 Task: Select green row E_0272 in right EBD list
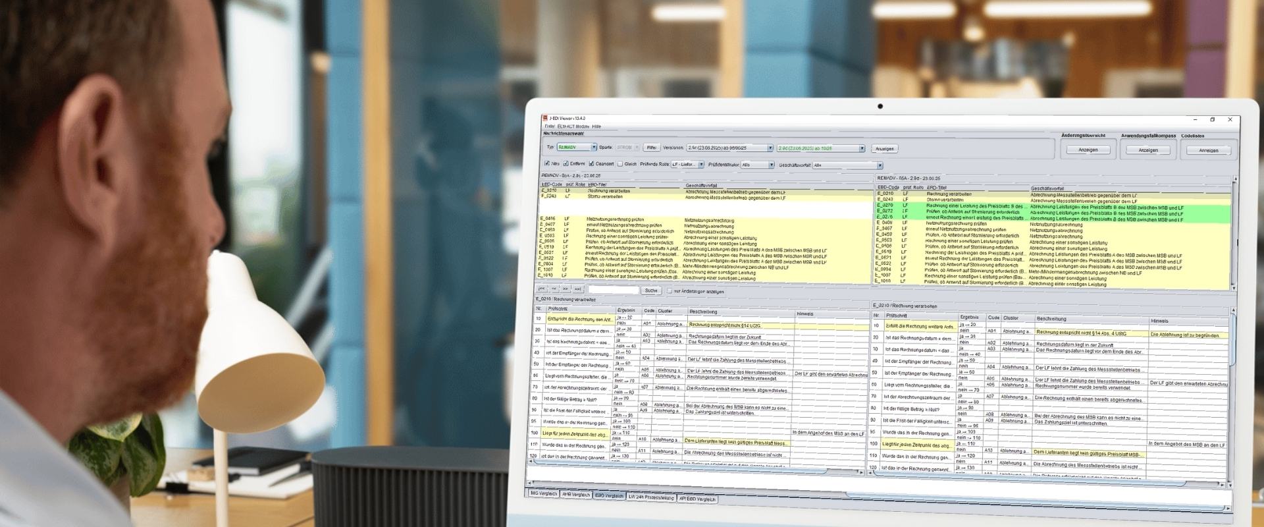[1053, 212]
